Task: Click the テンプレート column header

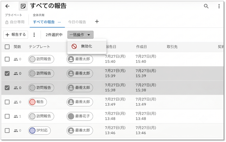Action: coord(39,47)
